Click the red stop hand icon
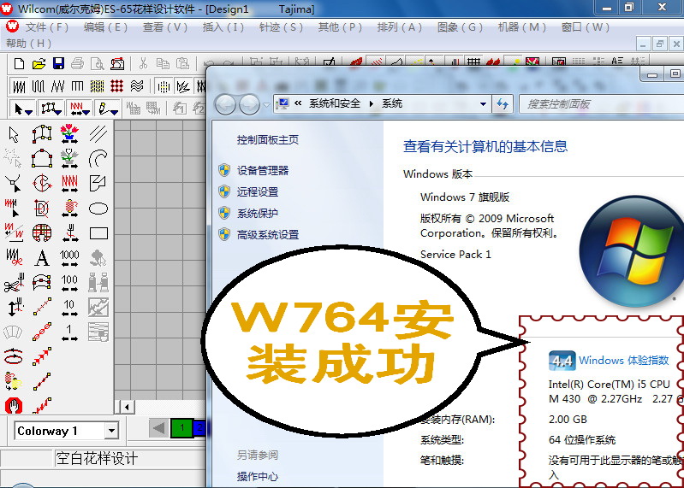Screen dimensions: 684x488 click(x=14, y=406)
